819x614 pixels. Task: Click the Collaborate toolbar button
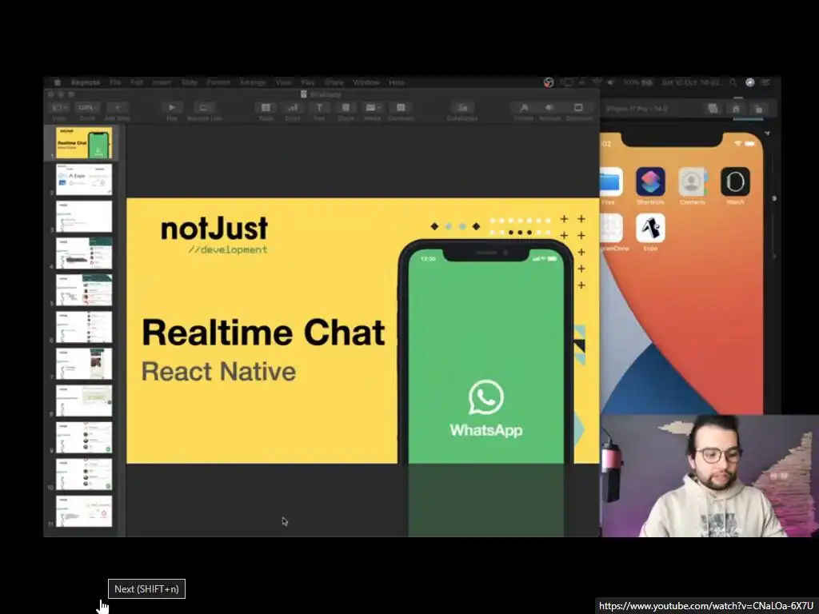point(462,108)
